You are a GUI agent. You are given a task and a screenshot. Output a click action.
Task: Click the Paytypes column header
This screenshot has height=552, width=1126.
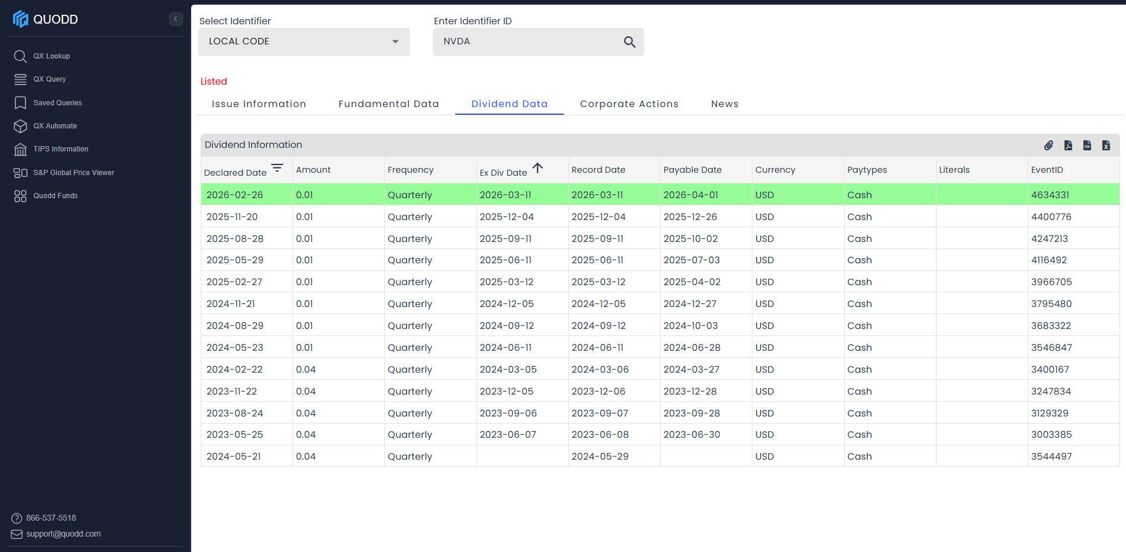(x=867, y=170)
